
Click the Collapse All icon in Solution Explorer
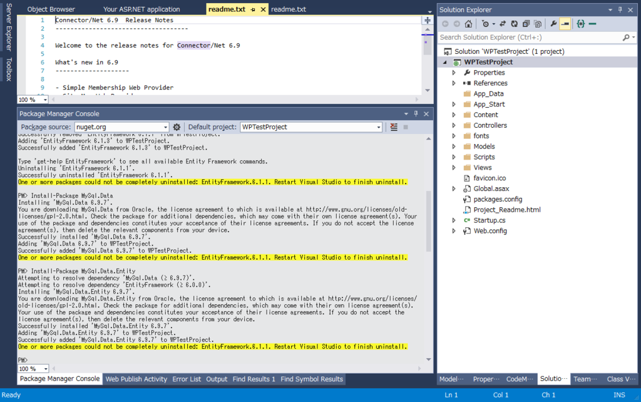pyautogui.click(x=526, y=24)
